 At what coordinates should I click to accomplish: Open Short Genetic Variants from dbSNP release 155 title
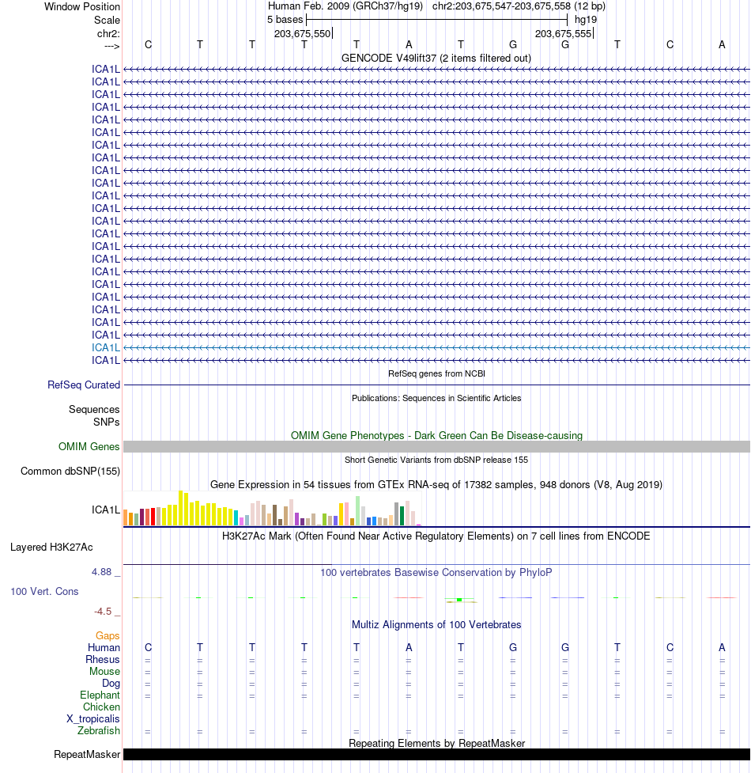[x=436, y=460]
